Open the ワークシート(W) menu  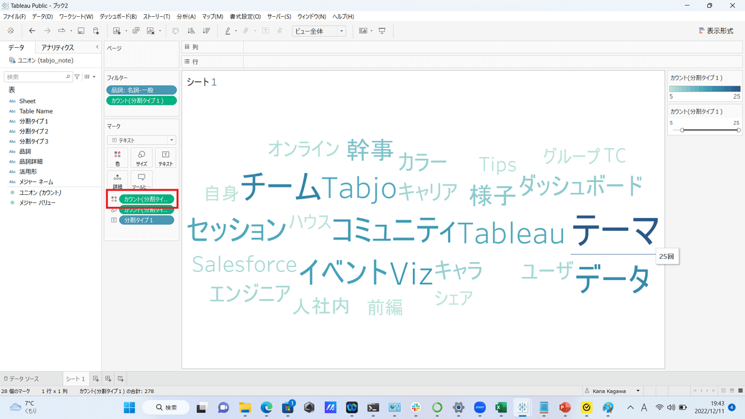coord(76,16)
